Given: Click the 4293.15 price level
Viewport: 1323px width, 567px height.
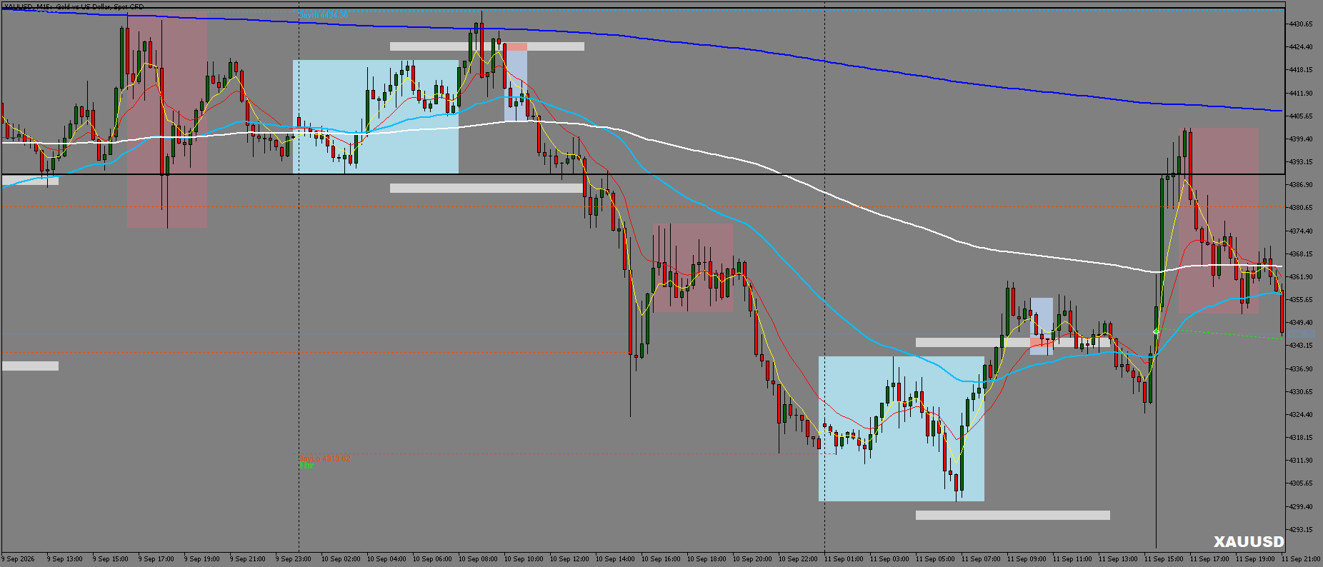Looking at the screenshot, I should tap(1300, 530).
